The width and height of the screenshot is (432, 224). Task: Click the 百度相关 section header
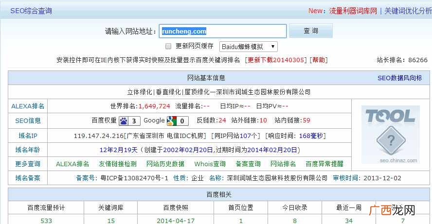click(219, 194)
